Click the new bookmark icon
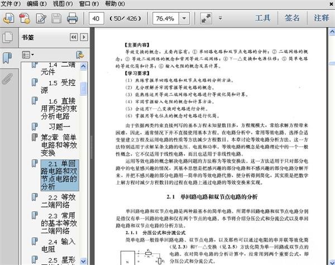 (x=80, y=55)
